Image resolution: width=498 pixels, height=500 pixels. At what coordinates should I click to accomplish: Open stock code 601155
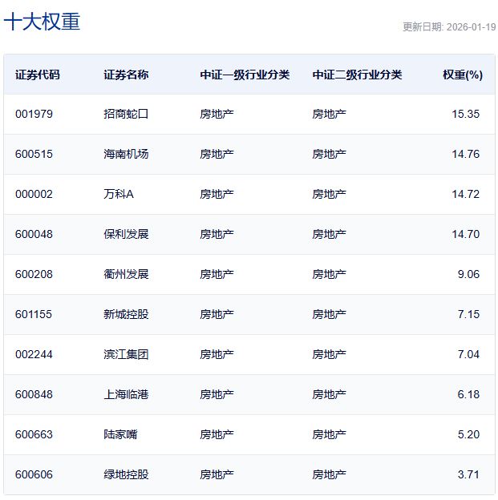click(34, 314)
